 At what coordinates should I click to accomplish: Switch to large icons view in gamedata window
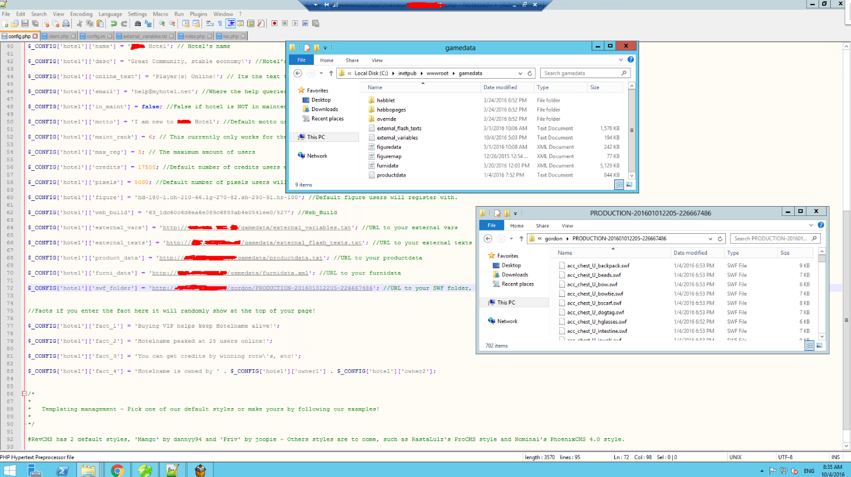click(x=629, y=185)
